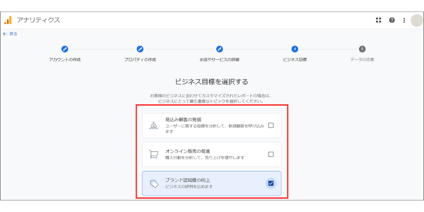Click the 見込み顧客の発掘 card title
This screenshot has width=424, height=212.
pyautogui.click(x=183, y=119)
